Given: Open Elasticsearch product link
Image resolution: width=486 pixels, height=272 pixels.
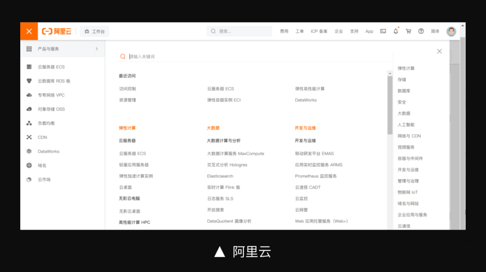Looking at the screenshot, I should pyautogui.click(x=220, y=176).
